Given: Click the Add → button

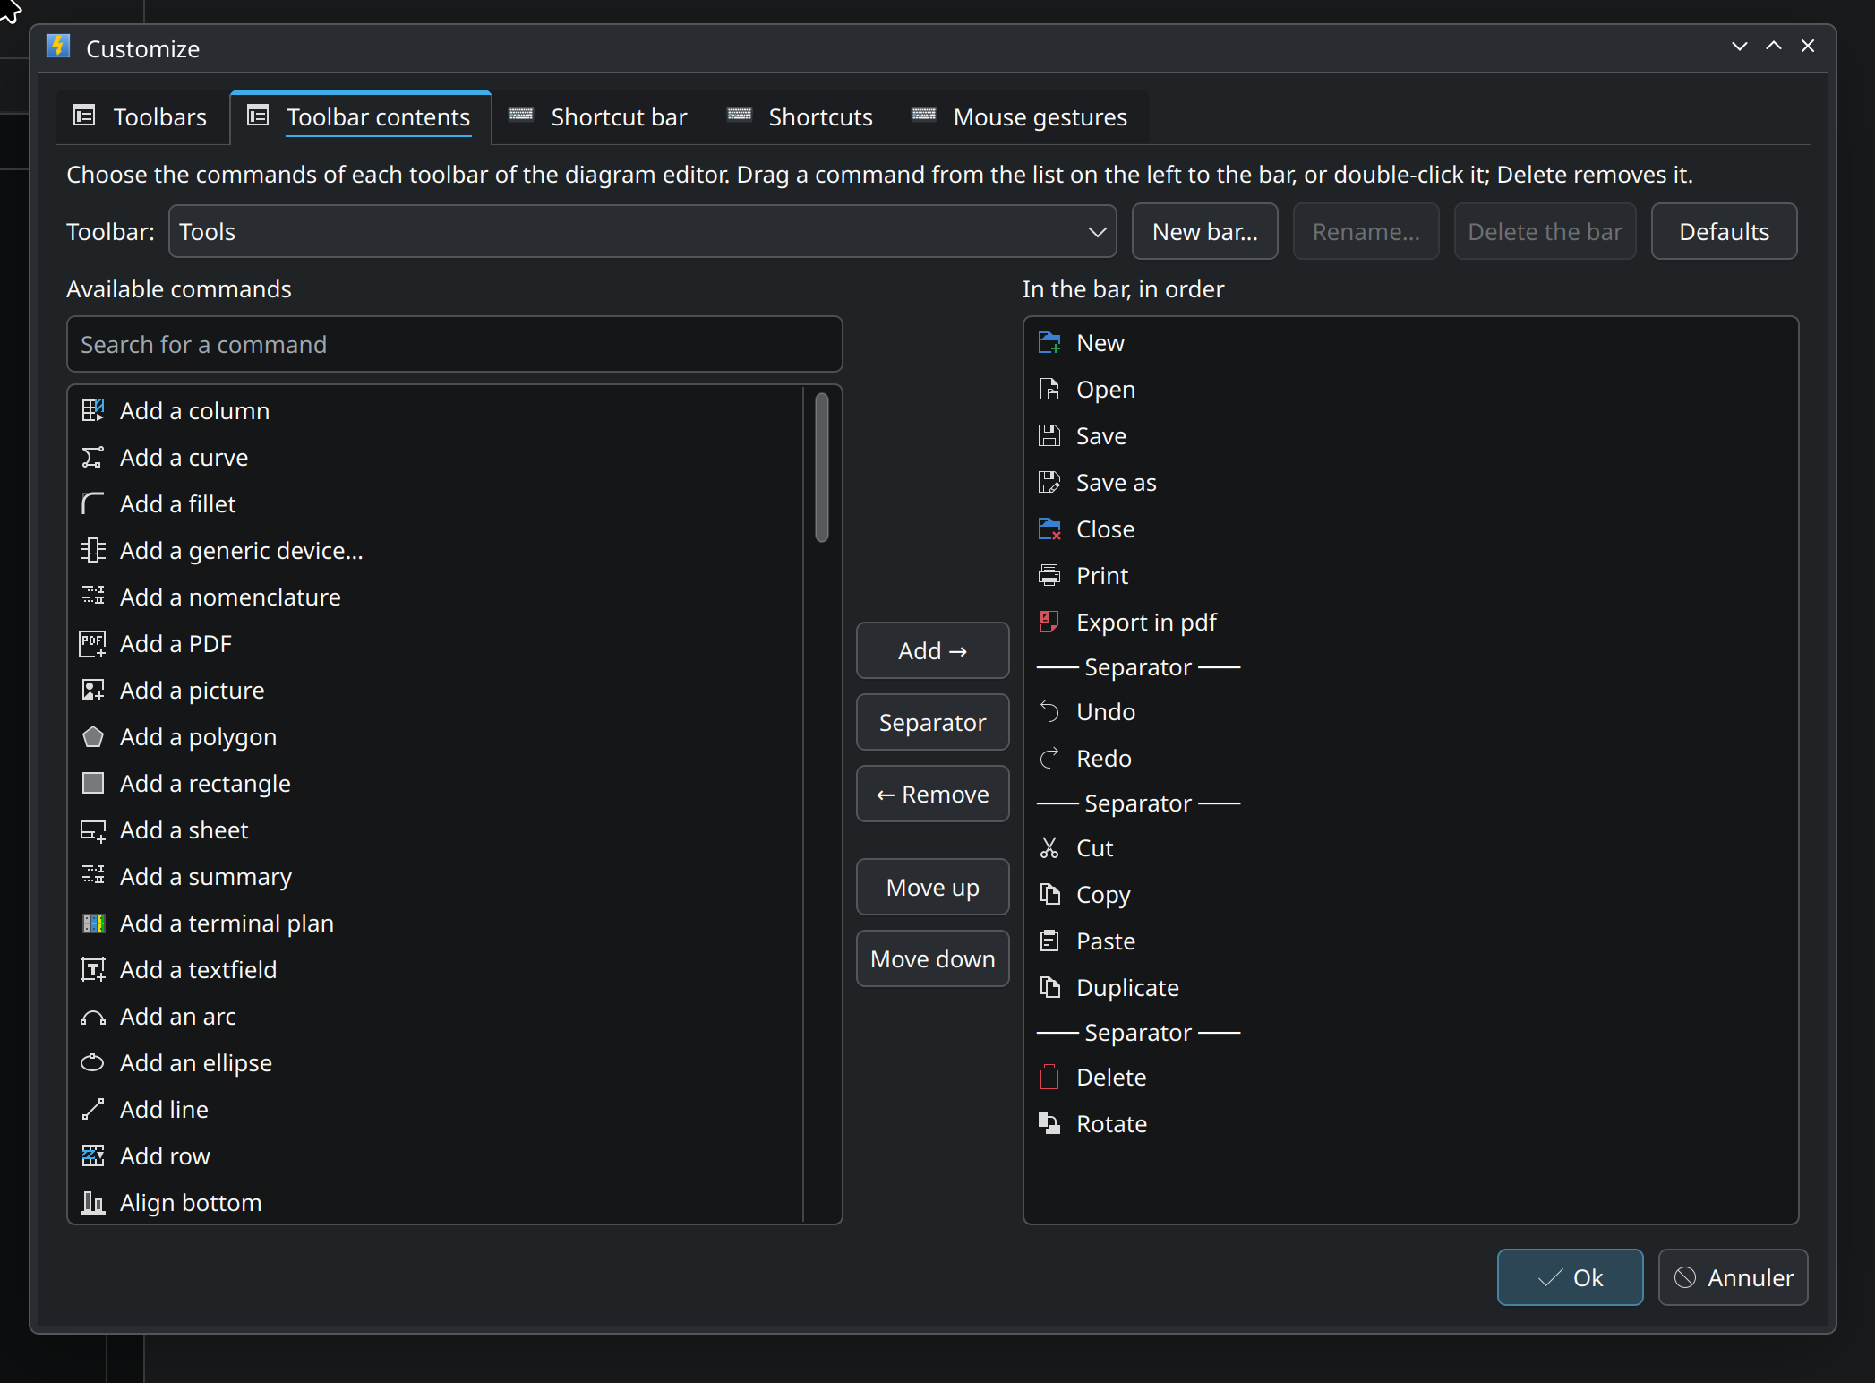Looking at the screenshot, I should tap(932, 650).
